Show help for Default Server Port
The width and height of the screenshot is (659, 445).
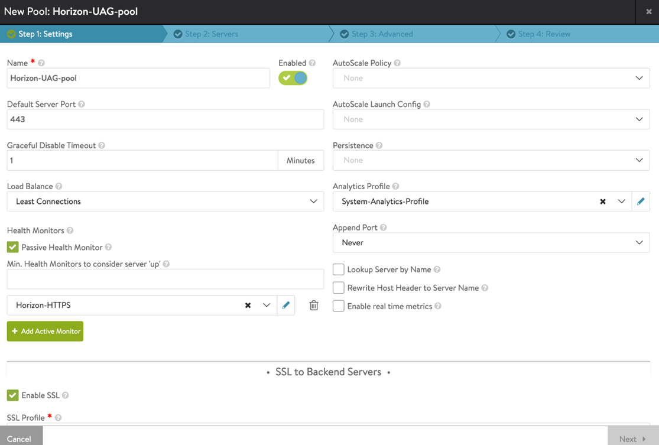[x=82, y=104]
